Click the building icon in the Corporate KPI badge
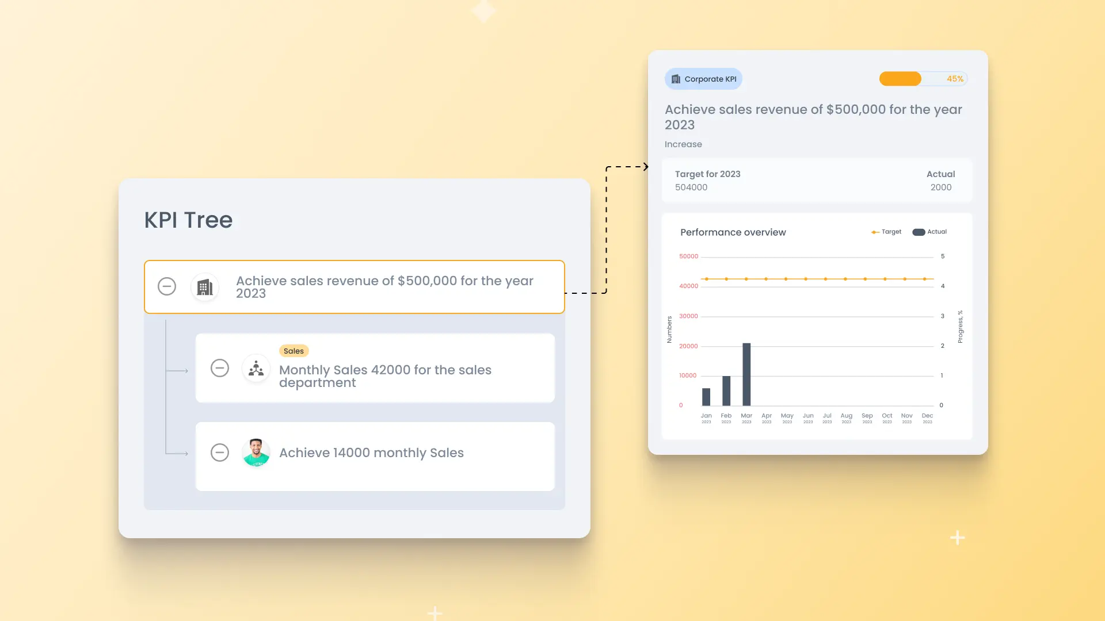Screen dimensions: 1105x621 pos(676,79)
